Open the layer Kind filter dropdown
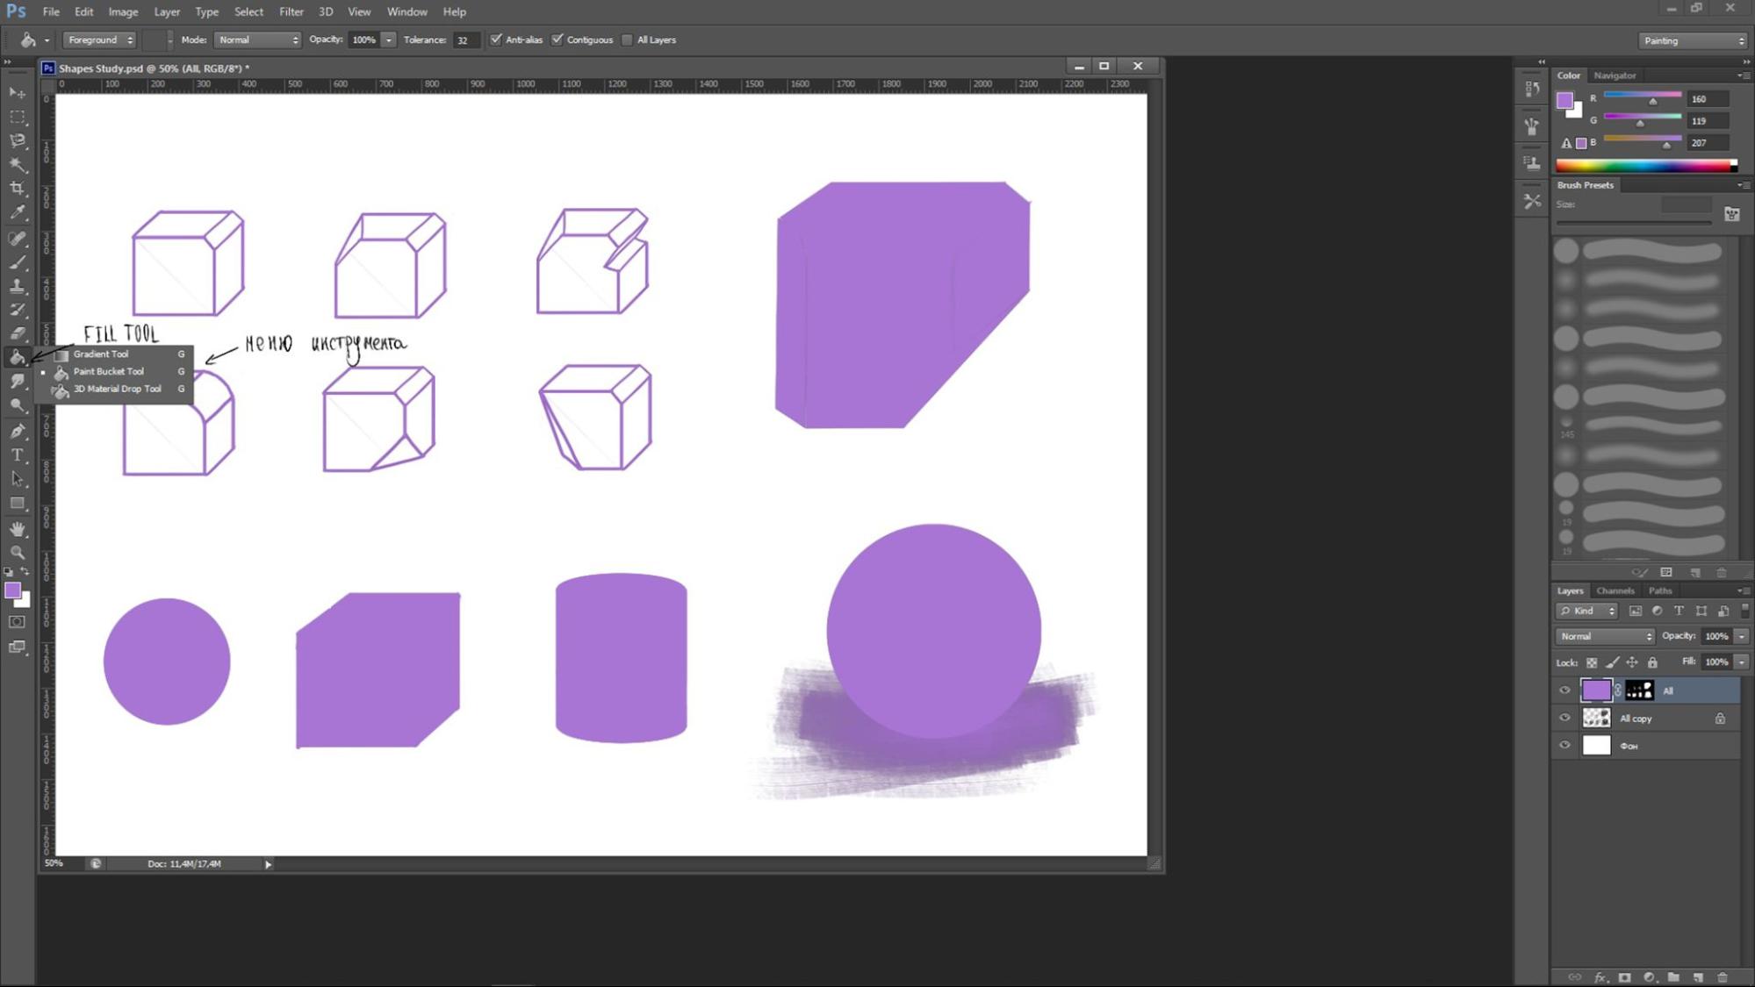The height and width of the screenshot is (987, 1755). point(1586,611)
